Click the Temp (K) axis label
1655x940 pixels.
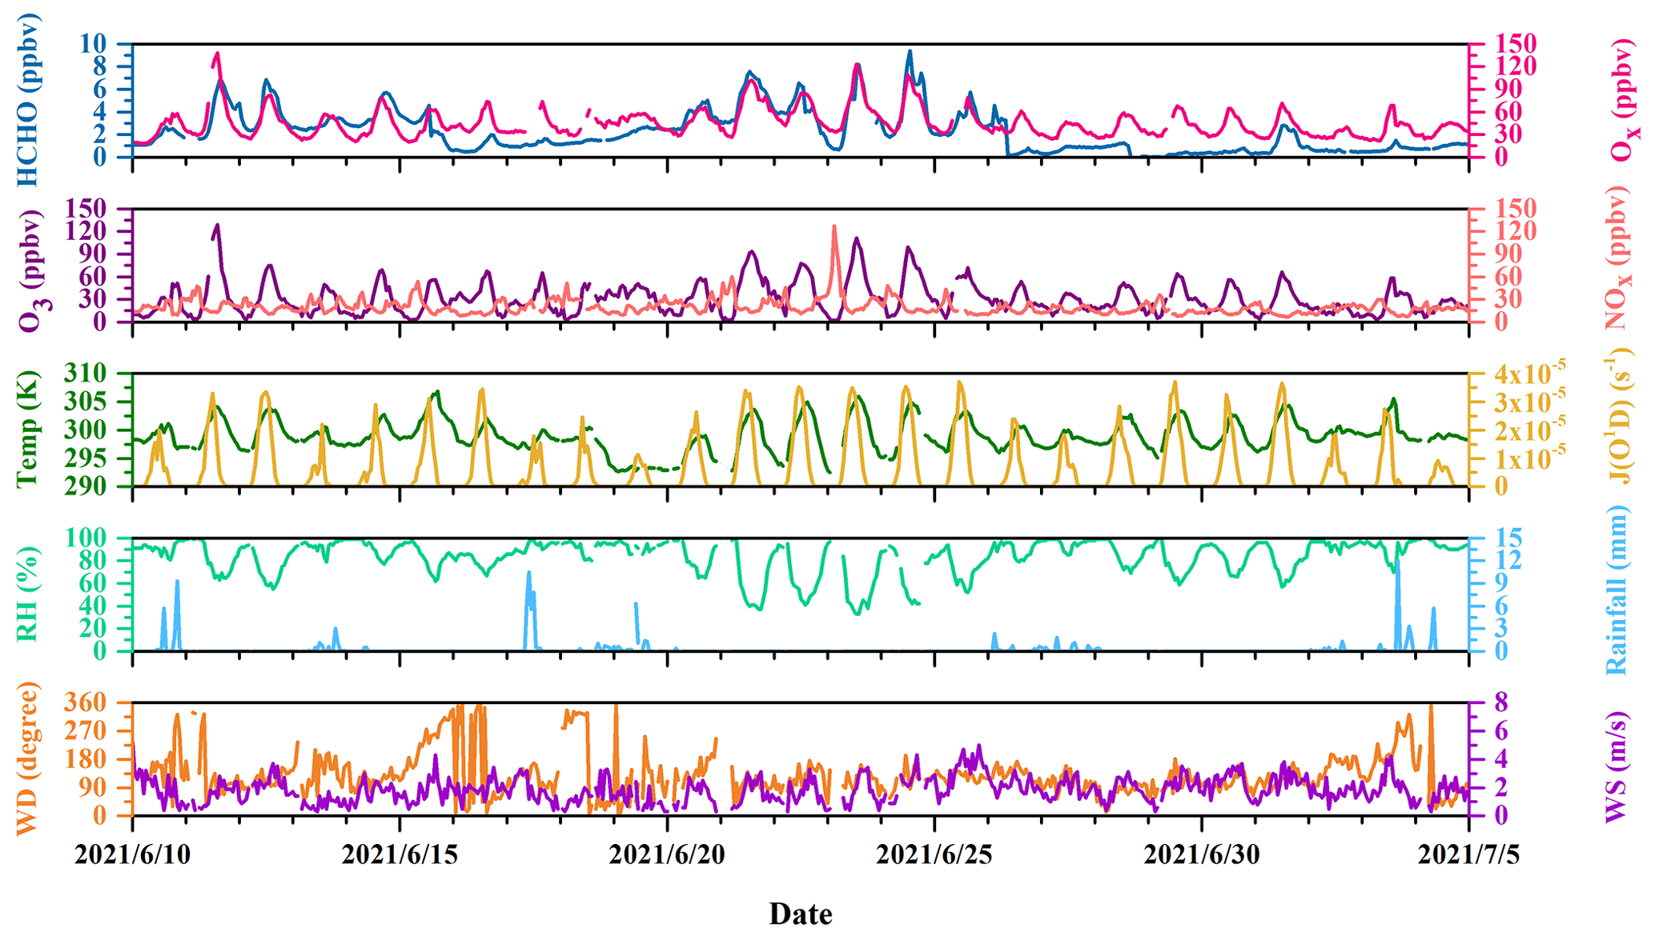pos(28,430)
